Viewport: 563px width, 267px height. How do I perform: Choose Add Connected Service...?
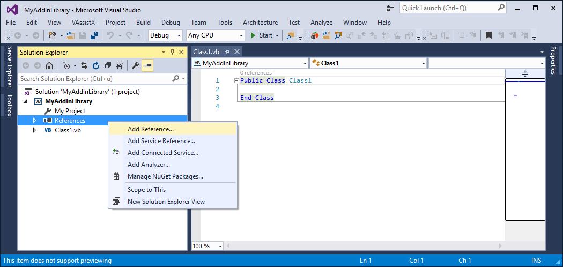point(172,153)
